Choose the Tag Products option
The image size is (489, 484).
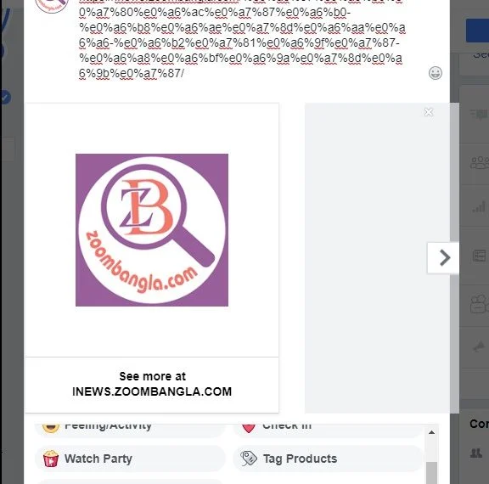329,459
